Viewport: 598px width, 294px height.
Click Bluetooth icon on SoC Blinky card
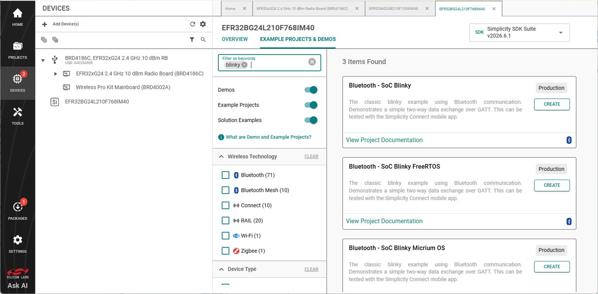pos(569,140)
